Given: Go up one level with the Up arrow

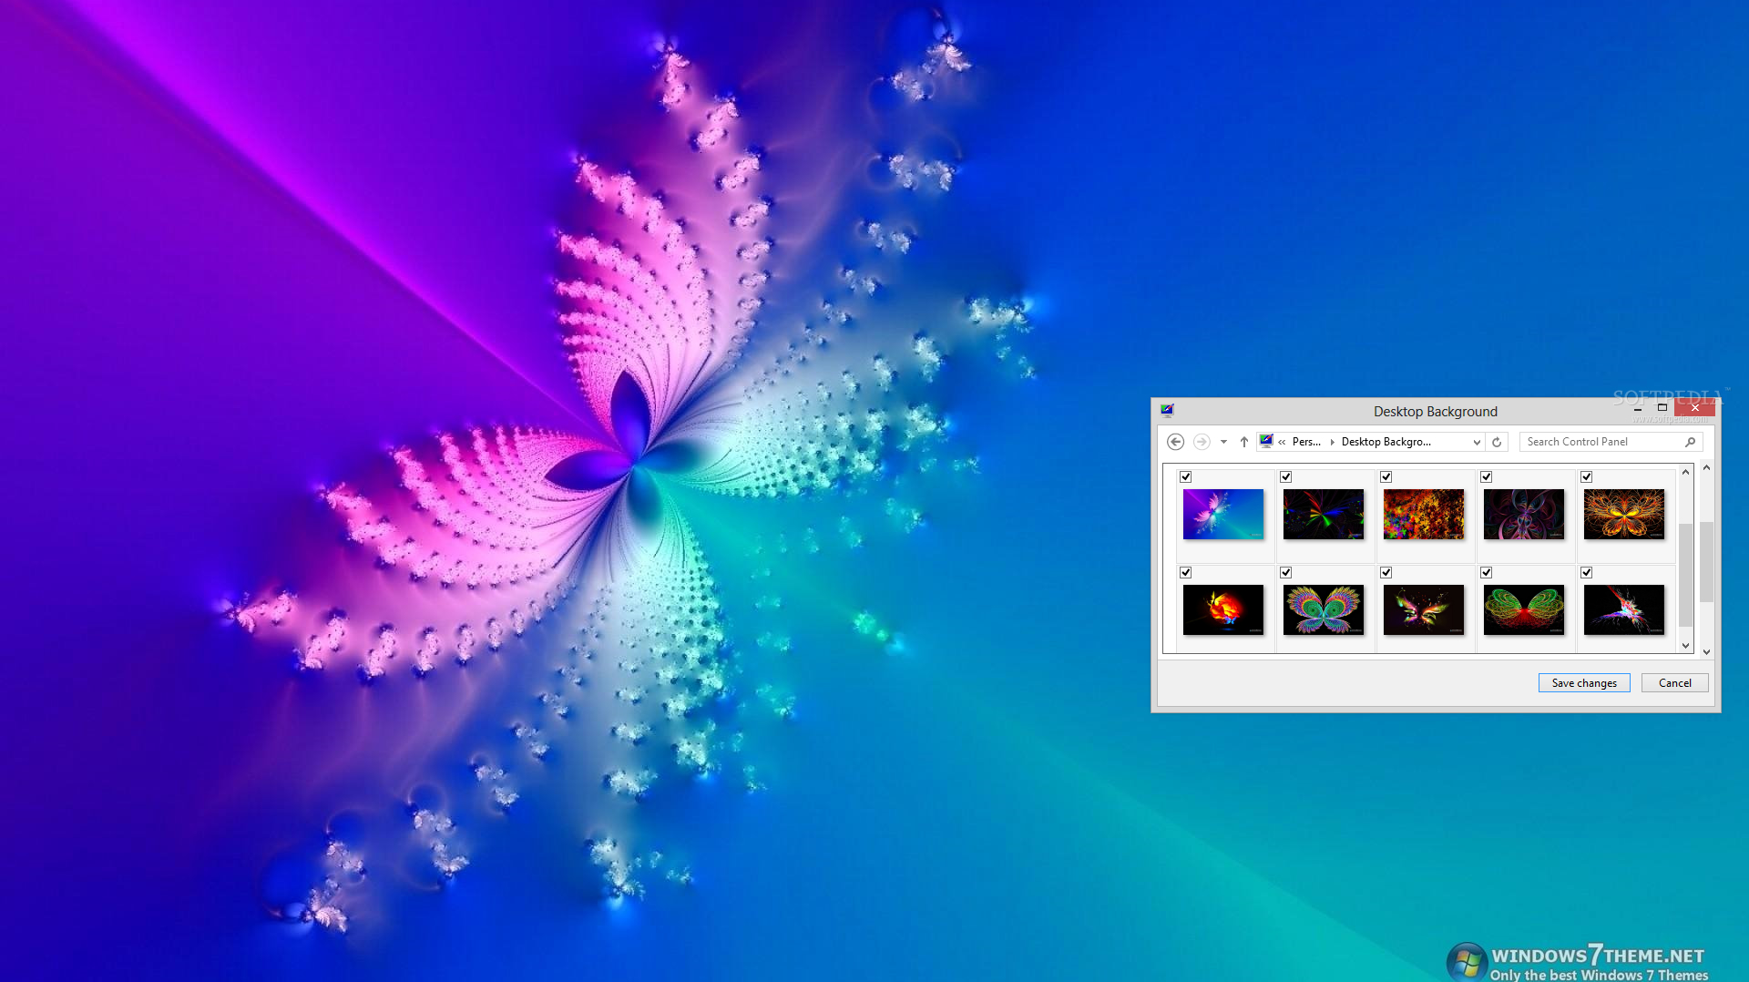Looking at the screenshot, I should click(x=1244, y=442).
